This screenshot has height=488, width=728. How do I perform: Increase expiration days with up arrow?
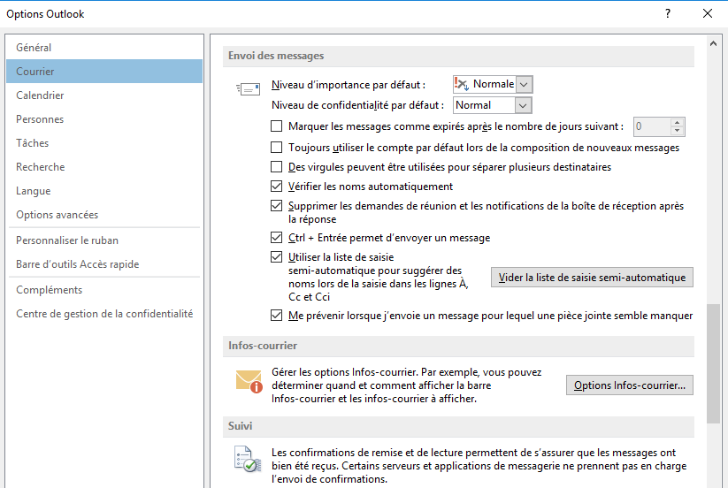click(678, 123)
